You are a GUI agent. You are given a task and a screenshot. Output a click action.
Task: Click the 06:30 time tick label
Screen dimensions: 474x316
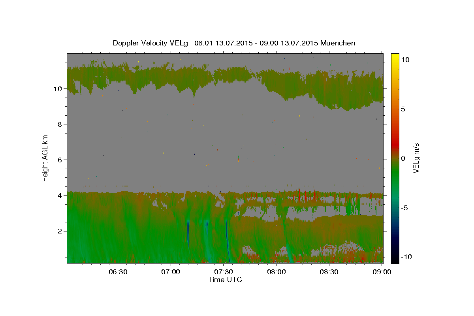118,272
